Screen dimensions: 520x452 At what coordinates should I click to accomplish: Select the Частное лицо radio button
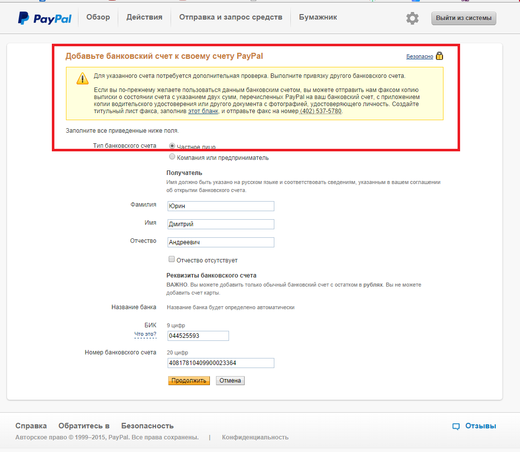tap(172, 146)
